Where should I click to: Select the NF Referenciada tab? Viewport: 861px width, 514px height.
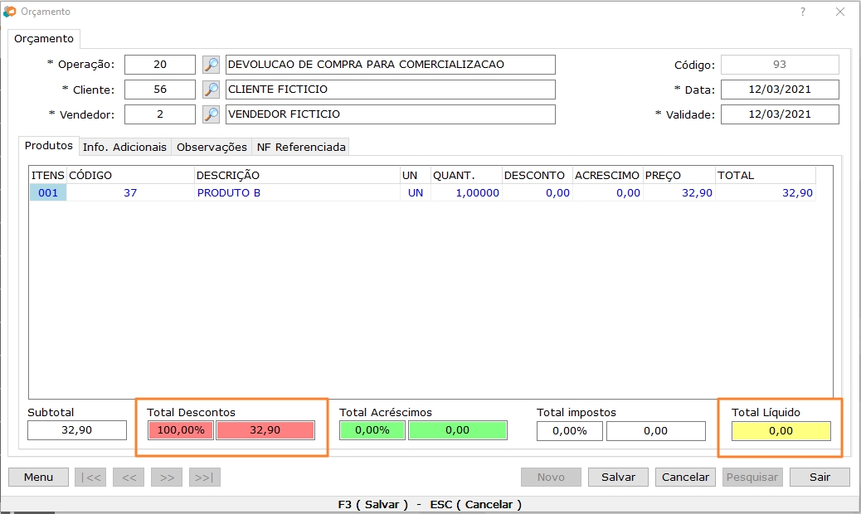300,147
